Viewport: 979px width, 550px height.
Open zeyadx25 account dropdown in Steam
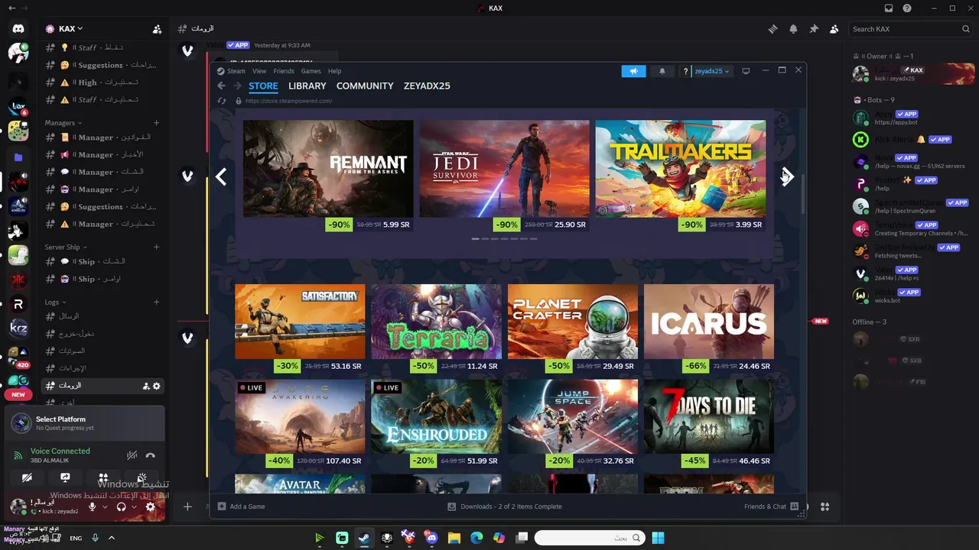712,71
